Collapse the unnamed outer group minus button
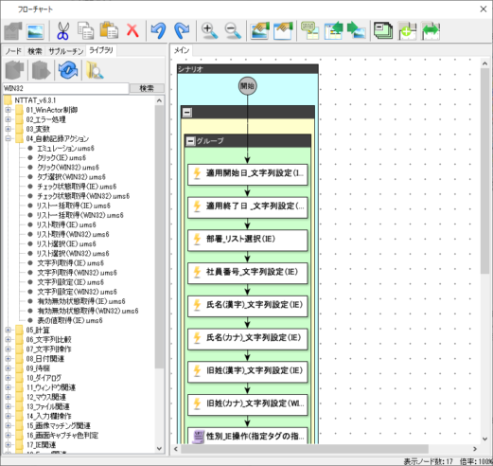This screenshot has height=466, width=493. coord(187,112)
